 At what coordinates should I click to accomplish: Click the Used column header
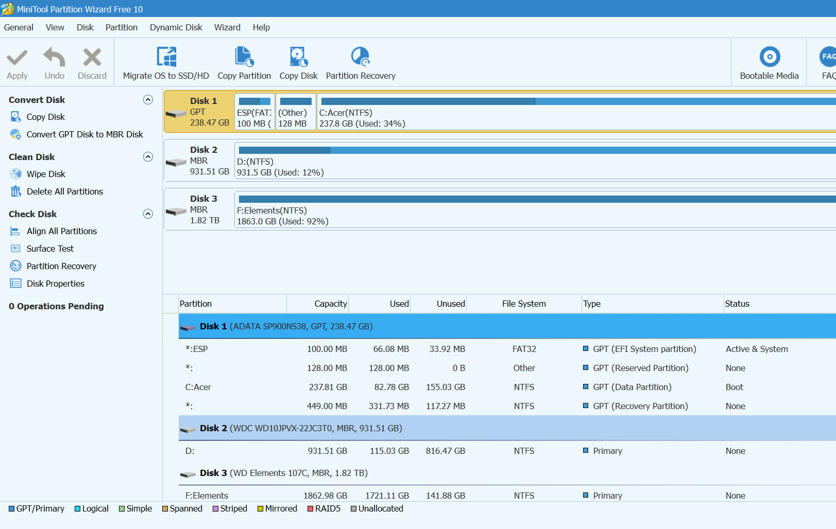380,304
